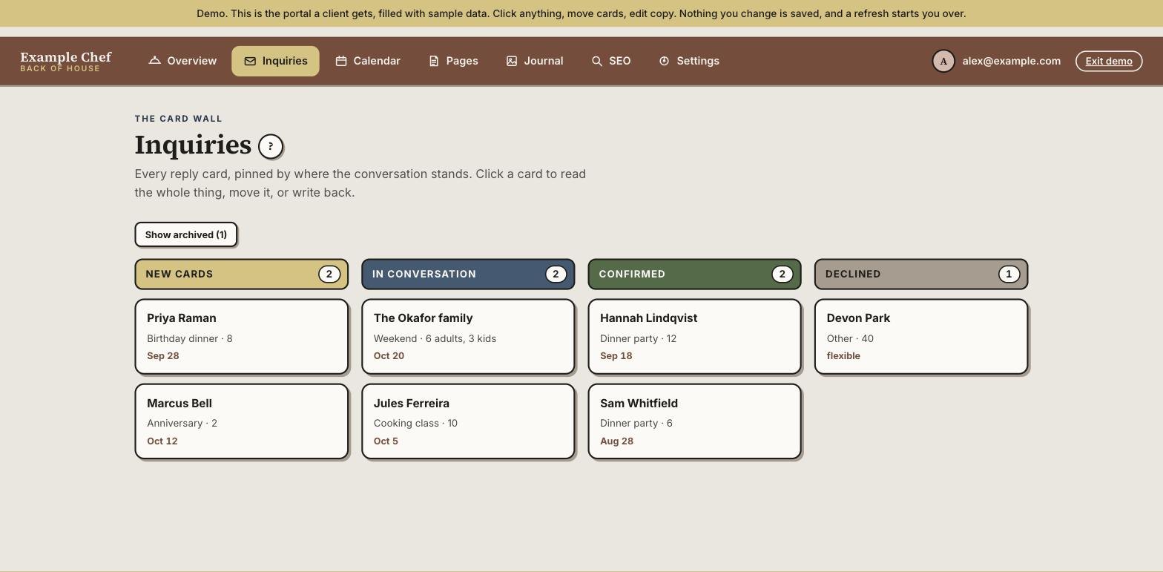Click the In Conversation count badge

click(x=556, y=274)
